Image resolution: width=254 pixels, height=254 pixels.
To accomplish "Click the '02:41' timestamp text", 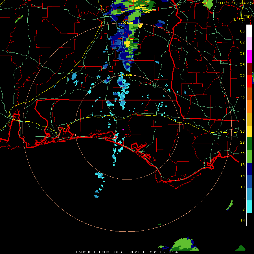I will [x=174, y=252].
